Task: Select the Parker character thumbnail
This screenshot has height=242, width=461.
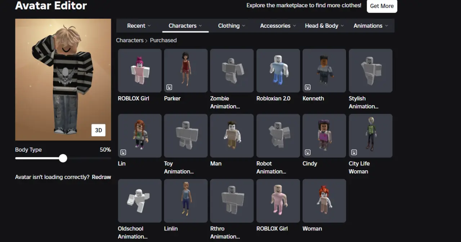Action: [x=186, y=71]
